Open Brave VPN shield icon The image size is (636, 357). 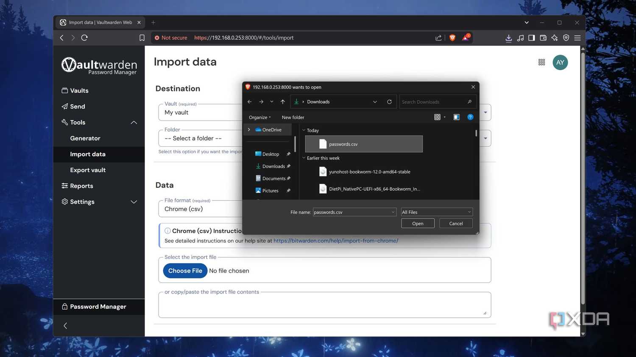tap(566, 38)
